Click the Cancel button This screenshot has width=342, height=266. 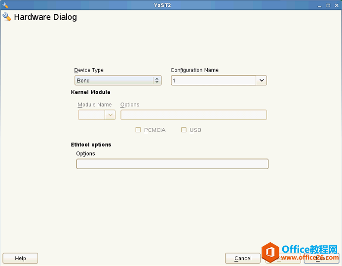point(243,258)
